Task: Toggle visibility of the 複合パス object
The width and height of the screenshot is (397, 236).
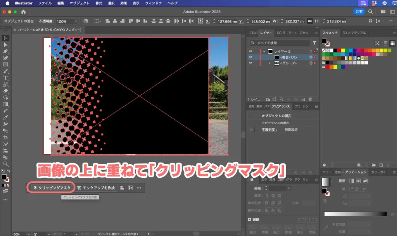Action: [x=250, y=57]
